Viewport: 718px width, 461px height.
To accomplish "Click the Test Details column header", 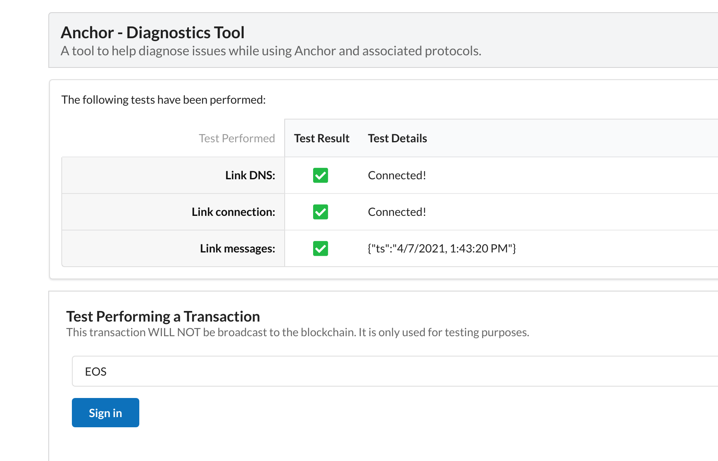I will coord(398,138).
